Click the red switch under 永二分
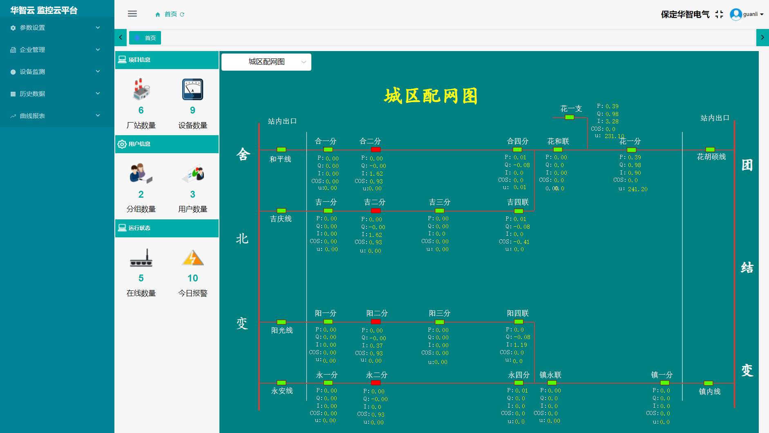The image size is (769, 433). [x=376, y=383]
